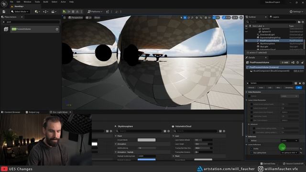The image size is (306, 172).
Task: Select the NewMap level tab
Action: click(19, 6)
